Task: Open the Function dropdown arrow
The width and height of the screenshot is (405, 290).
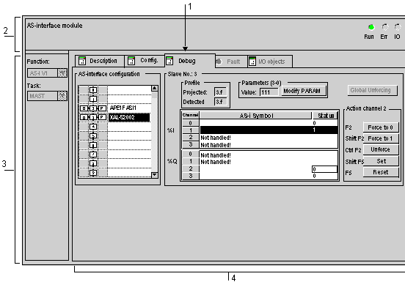Action: click(x=62, y=73)
